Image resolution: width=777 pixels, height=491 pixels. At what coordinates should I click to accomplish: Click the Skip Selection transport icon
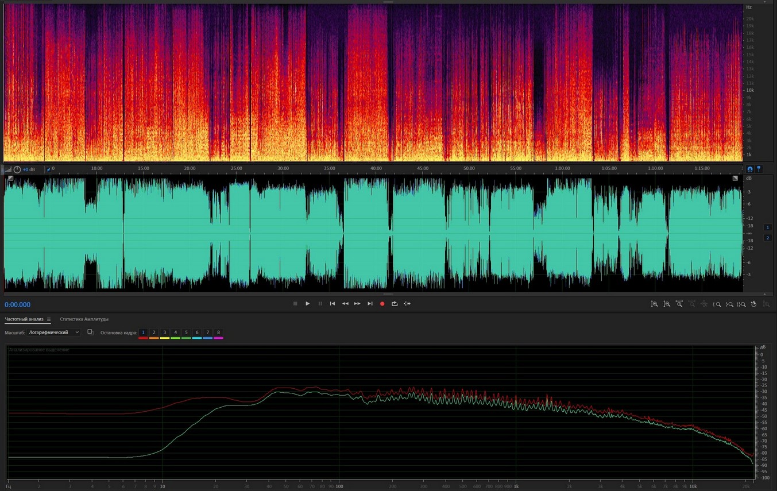tap(407, 304)
